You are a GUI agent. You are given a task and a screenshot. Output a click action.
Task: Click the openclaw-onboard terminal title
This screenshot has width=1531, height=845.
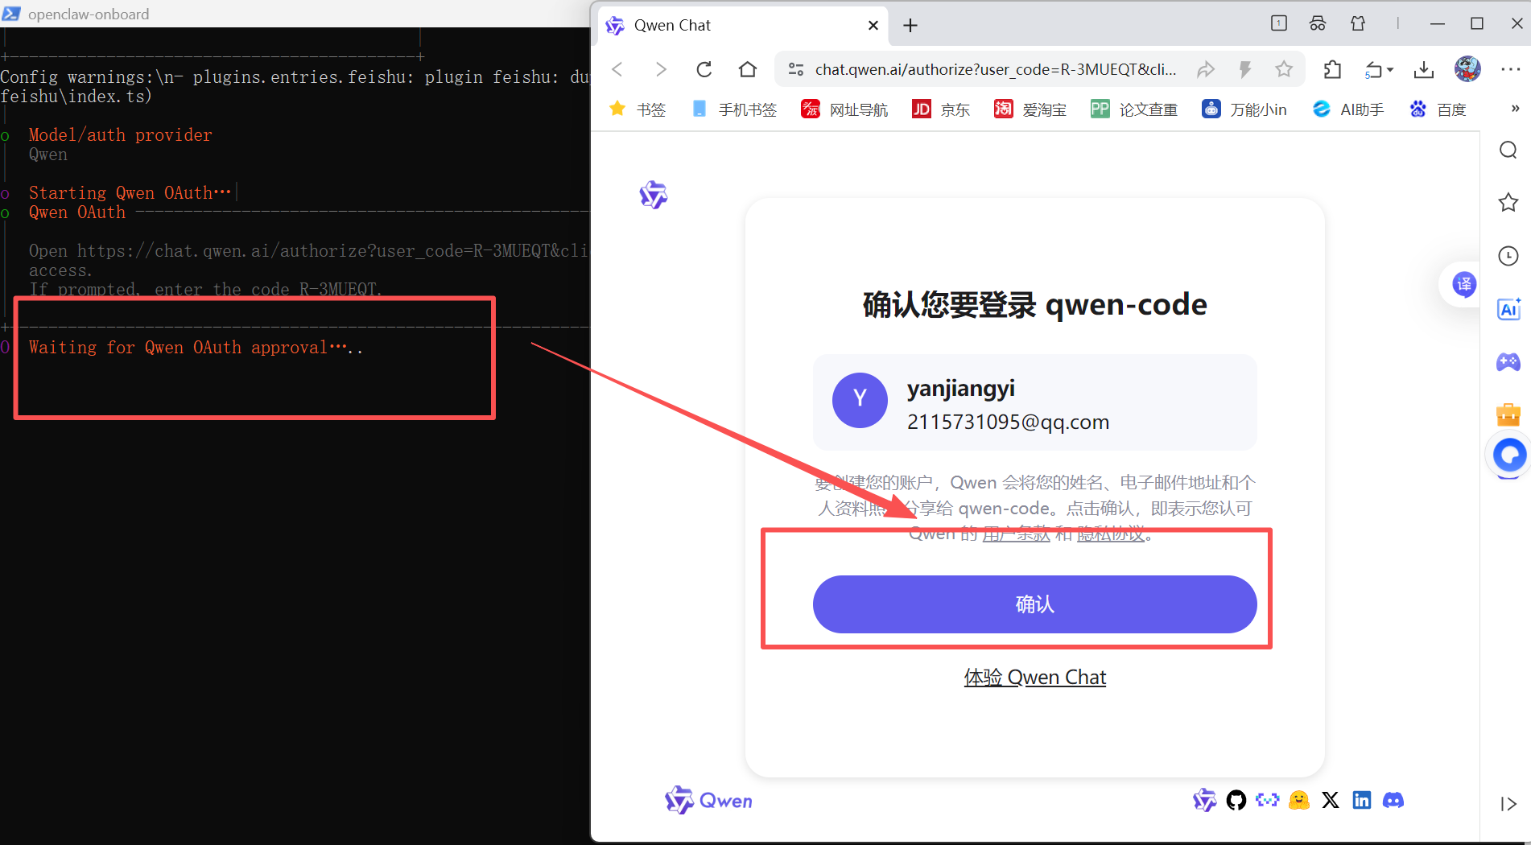coord(89,14)
